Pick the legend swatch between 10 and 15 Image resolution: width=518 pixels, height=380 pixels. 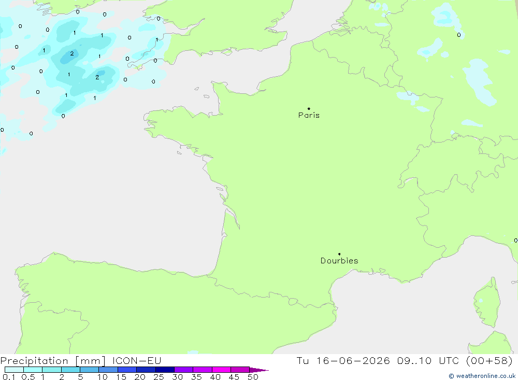click(x=108, y=370)
